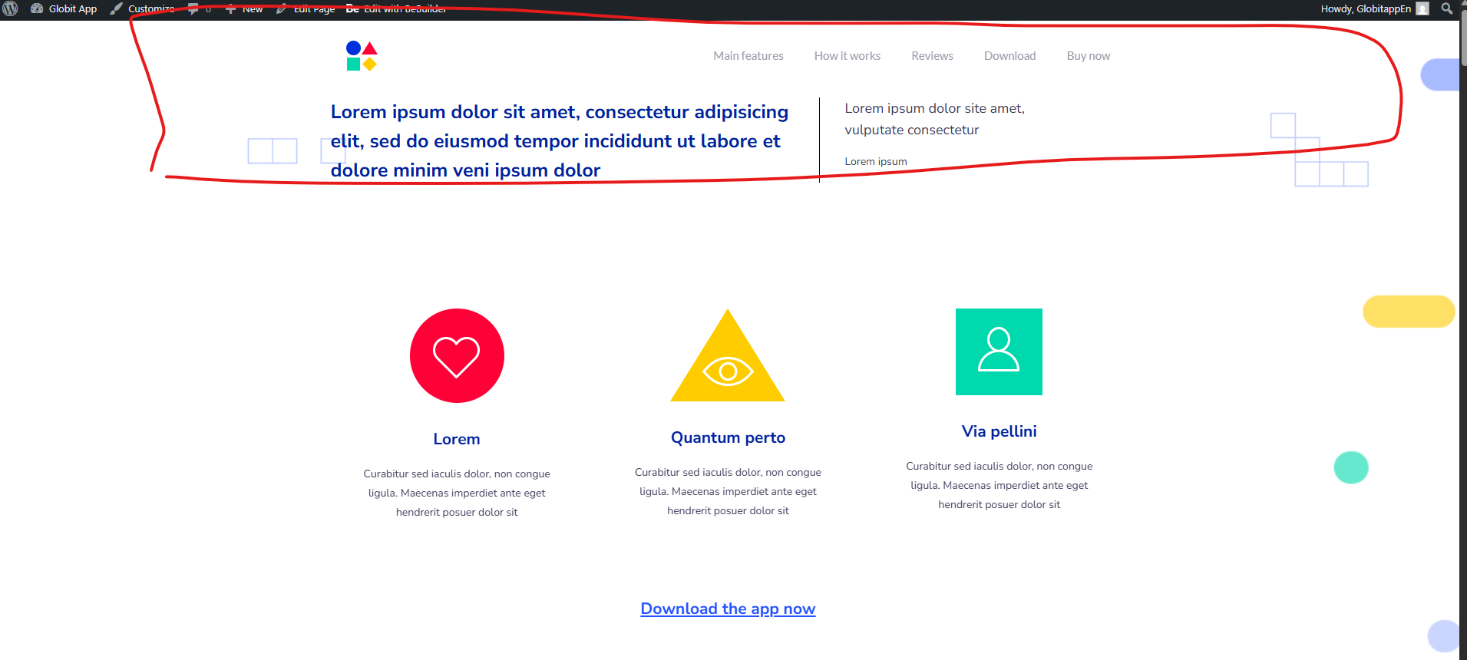Click the colorful shapes site logo
The image size is (1467, 660).
[x=362, y=56]
